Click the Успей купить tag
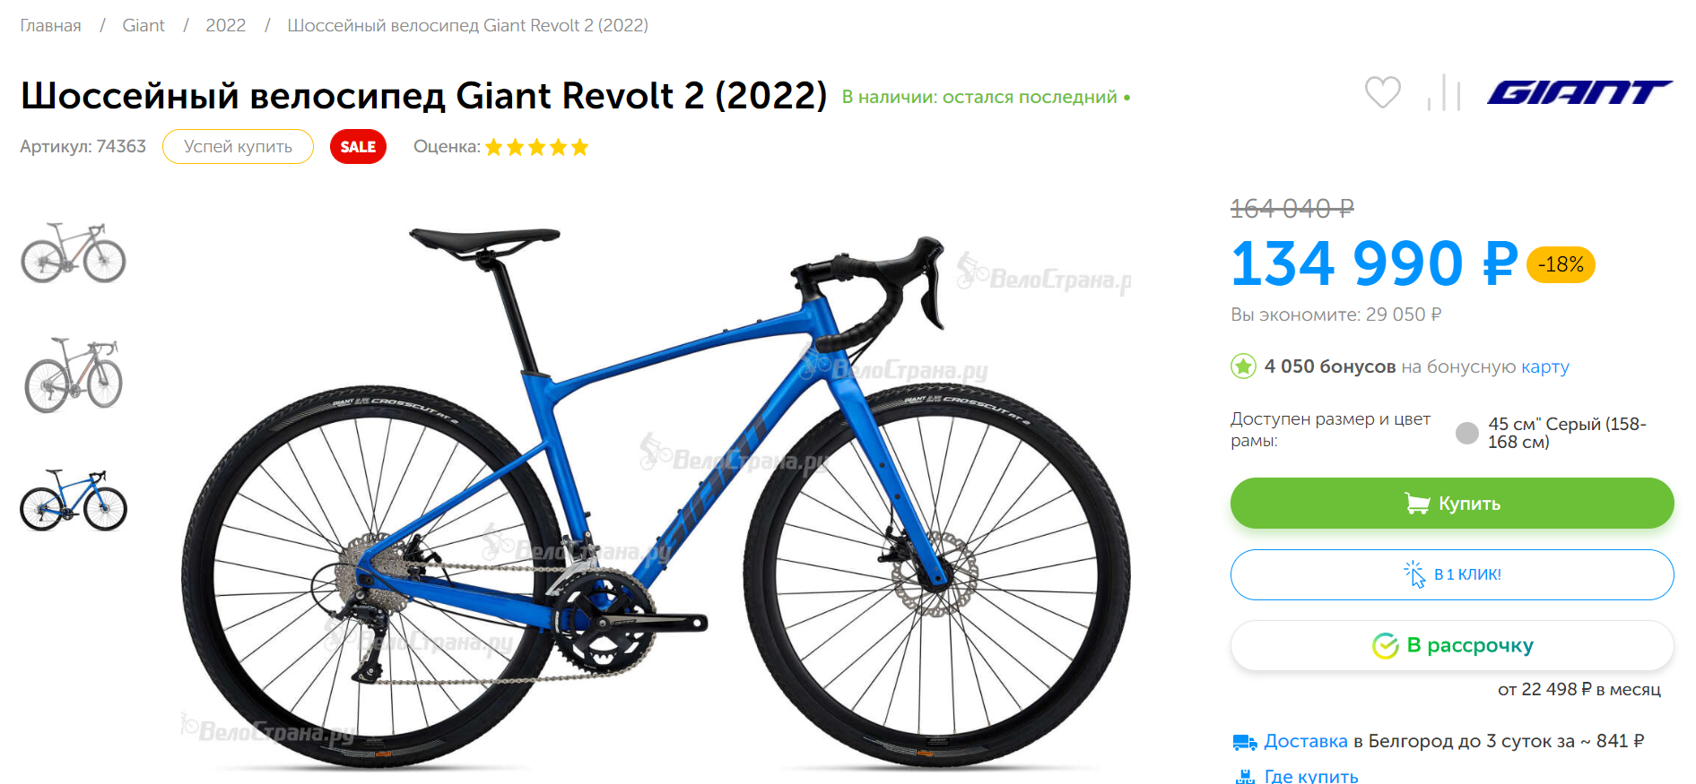 pos(238,147)
